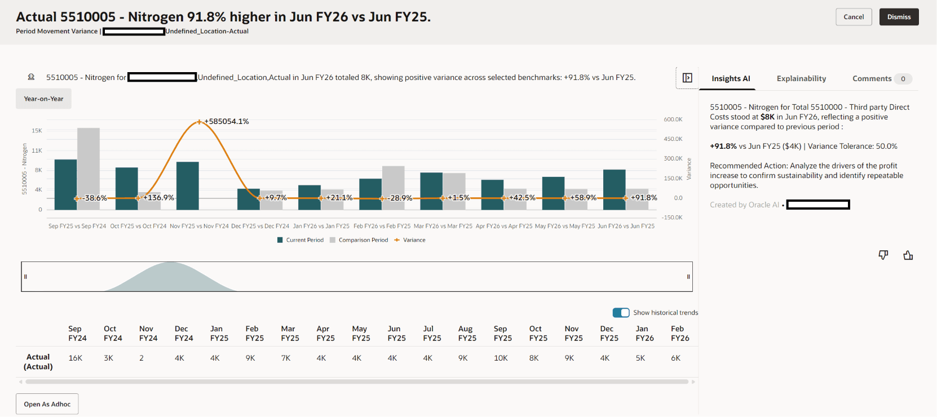The height and width of the screenshot is (417, 937).
Task: Select the Year-on-Year button
Action: (x=43, y=99)
